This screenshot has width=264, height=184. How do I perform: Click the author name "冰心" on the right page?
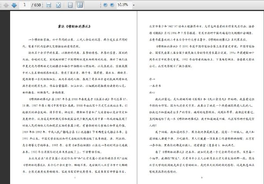[x=152, y=92]
